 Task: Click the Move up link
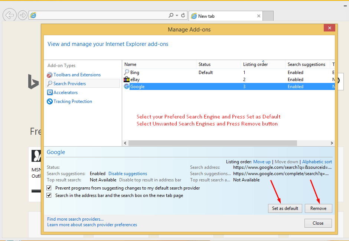click(262, 162)
